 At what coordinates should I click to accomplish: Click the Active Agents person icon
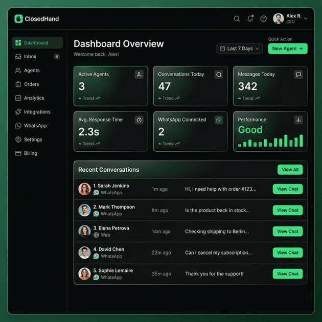(139, 74)
